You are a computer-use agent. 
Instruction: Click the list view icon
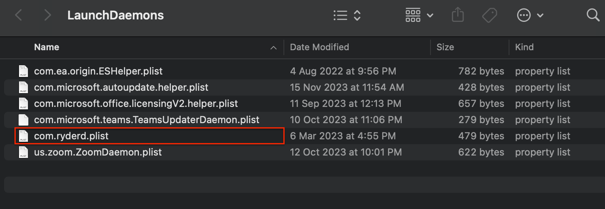click(341, 15)
